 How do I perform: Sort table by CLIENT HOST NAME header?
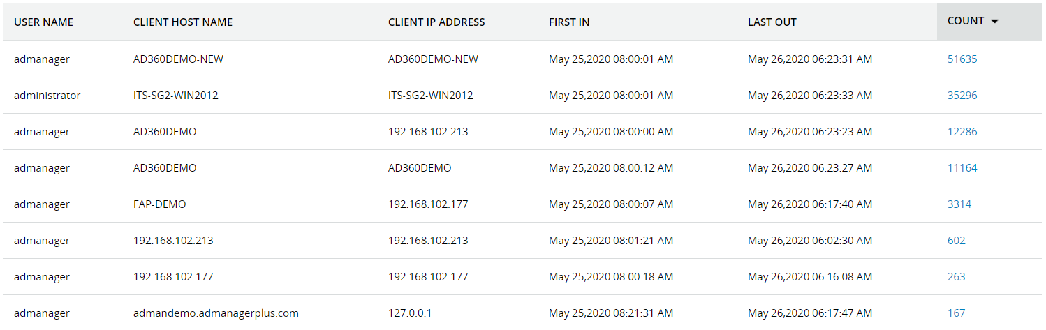tap(183, 22)
